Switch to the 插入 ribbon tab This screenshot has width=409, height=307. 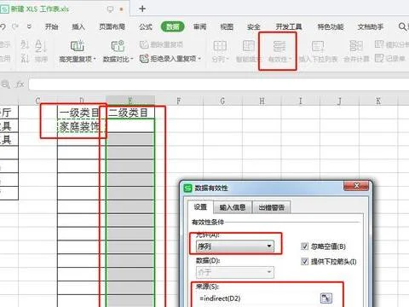78,26
